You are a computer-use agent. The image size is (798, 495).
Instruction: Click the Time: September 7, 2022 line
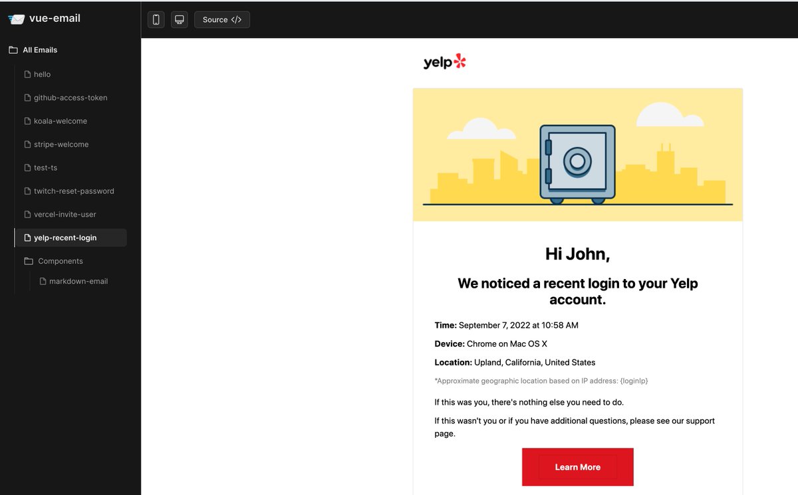[506, 326]
